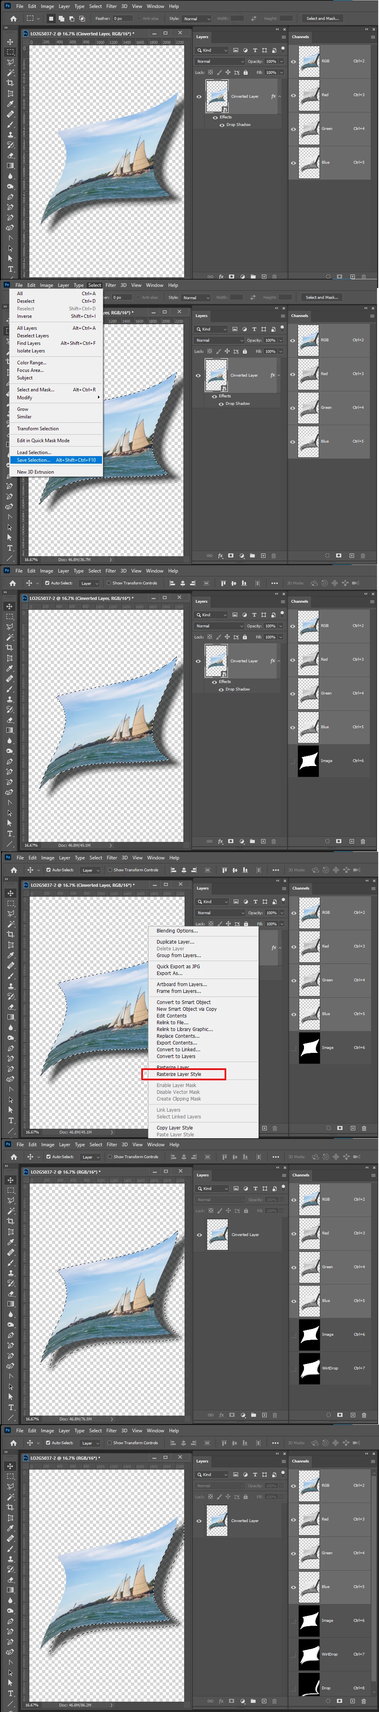This screenshot has height=1712, width=379.
Task: Select Eraser tool in window listing the Ctrl+8 channel
Action: (11, 1580)
